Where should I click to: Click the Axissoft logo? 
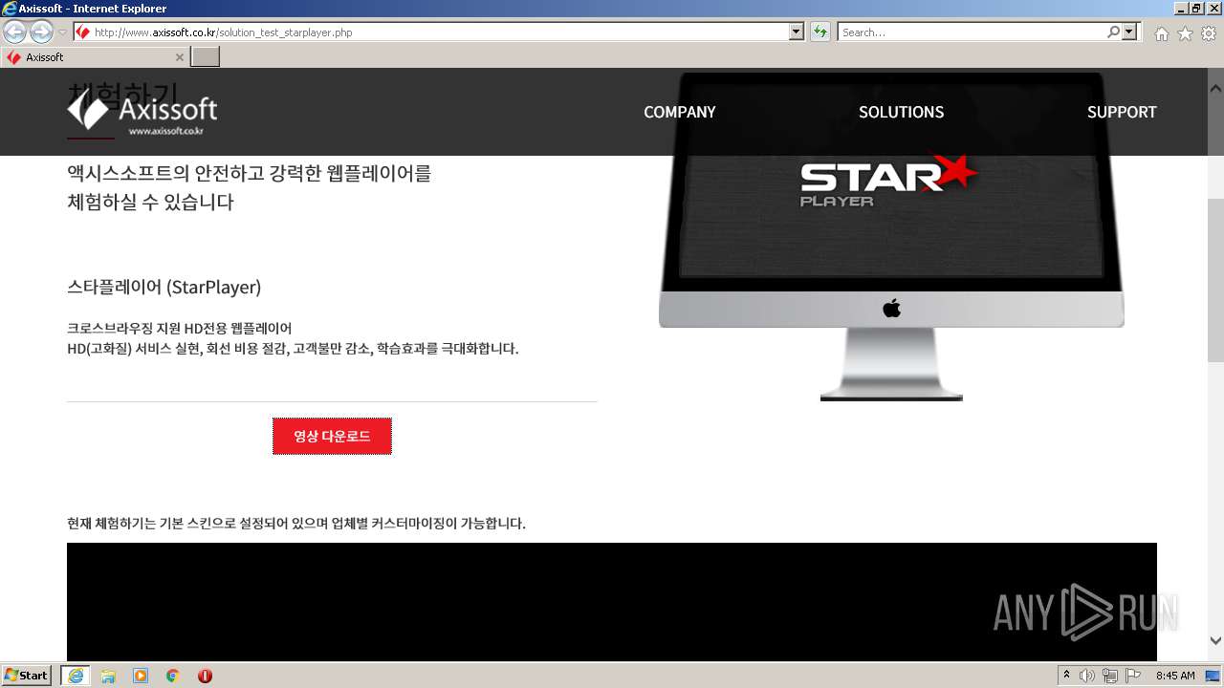[x=142, y=114]
